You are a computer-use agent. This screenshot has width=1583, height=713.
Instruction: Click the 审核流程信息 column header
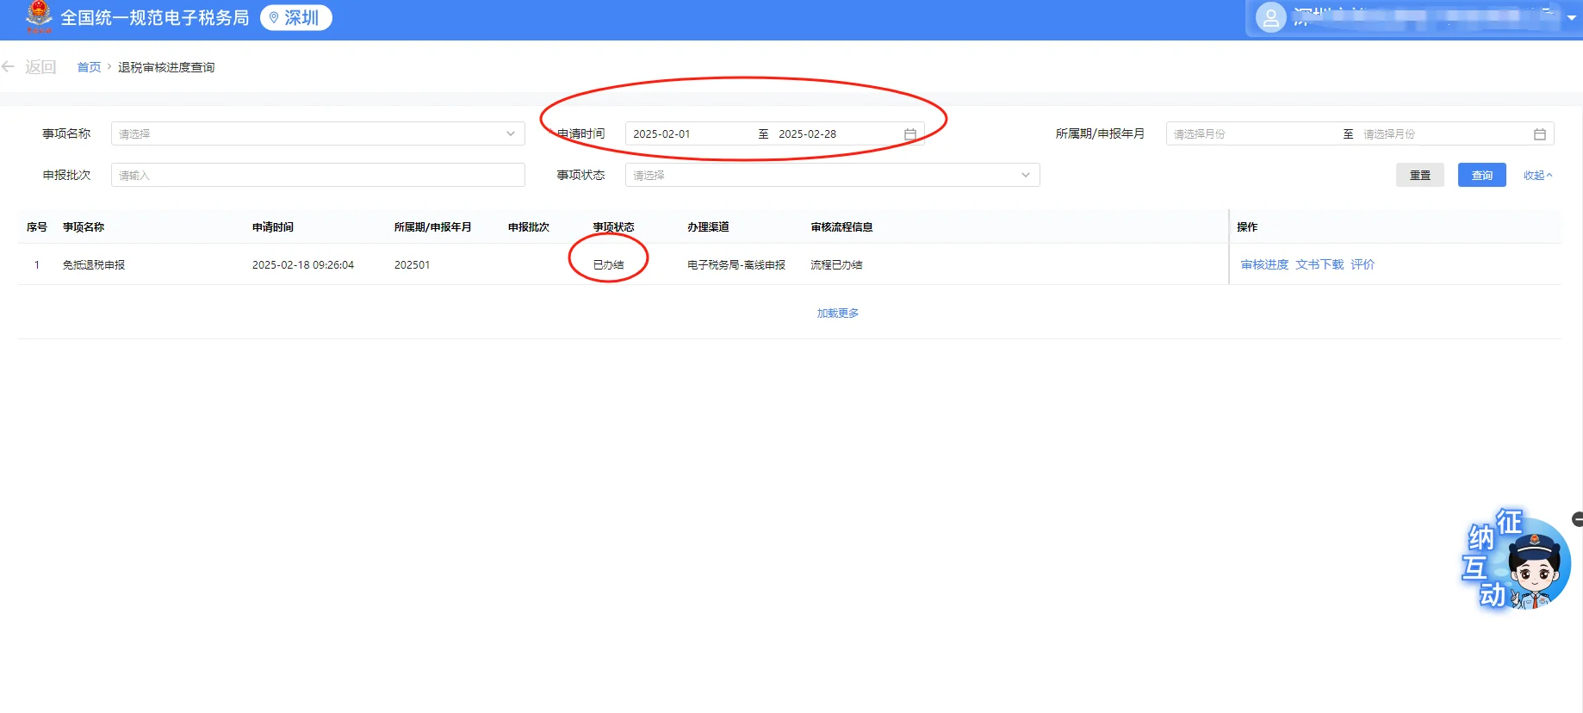point(841,226)
